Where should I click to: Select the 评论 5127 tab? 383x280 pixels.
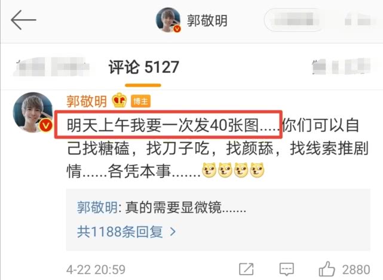[143, 67]
